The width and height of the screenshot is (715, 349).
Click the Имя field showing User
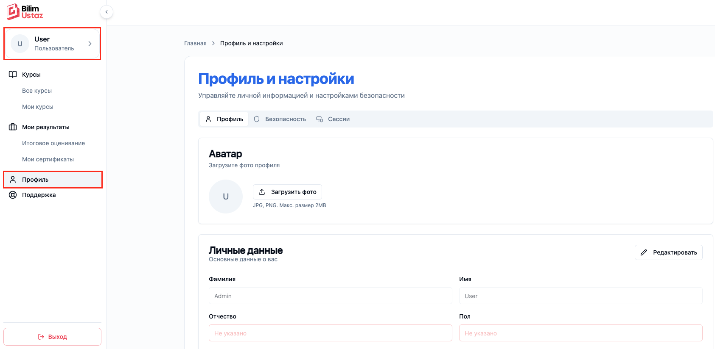tap(581, 296)
